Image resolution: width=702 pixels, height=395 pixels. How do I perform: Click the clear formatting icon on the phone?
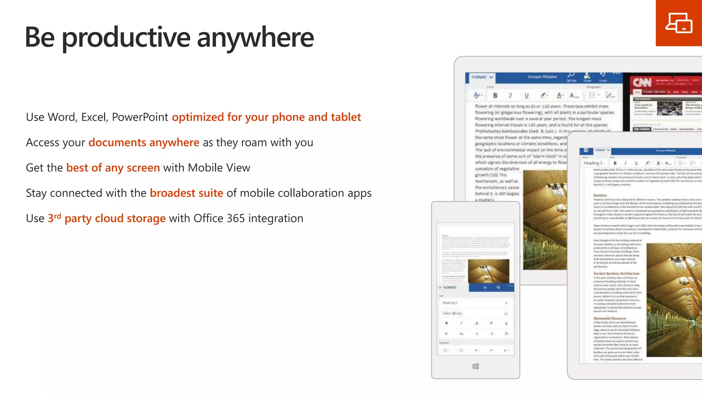[x=506, y=333]
